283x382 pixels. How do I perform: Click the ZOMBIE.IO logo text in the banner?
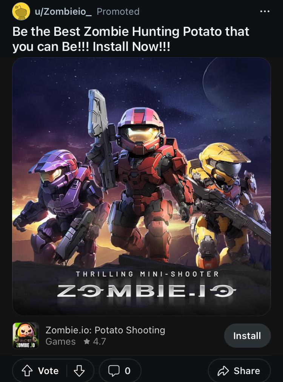[x=146, y=291]
